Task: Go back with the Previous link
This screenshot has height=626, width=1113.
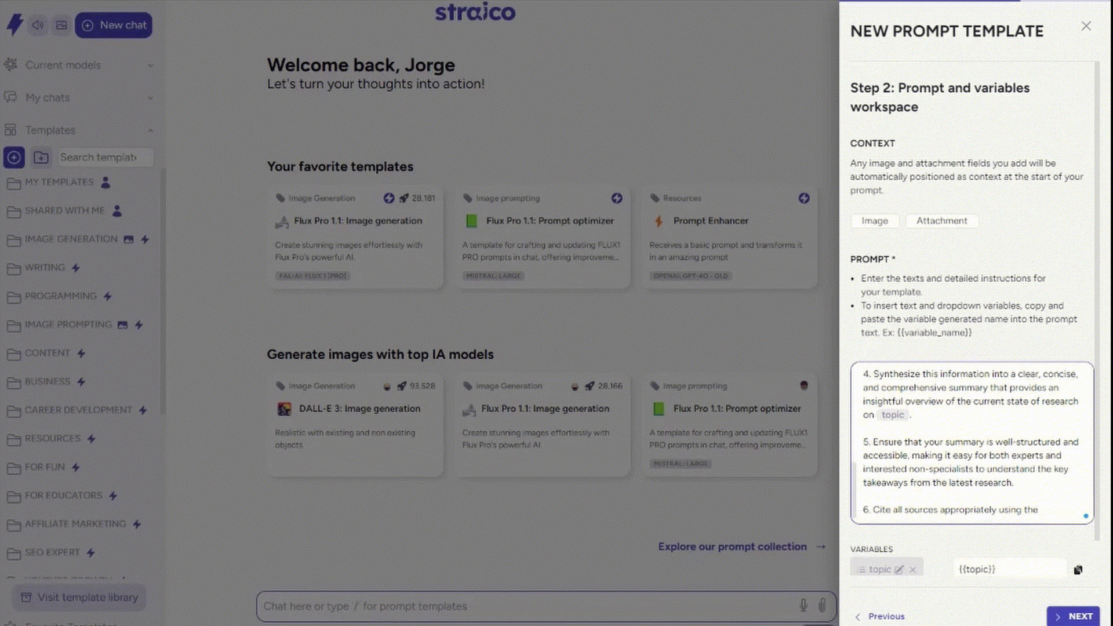Action: tap(880, 616)
